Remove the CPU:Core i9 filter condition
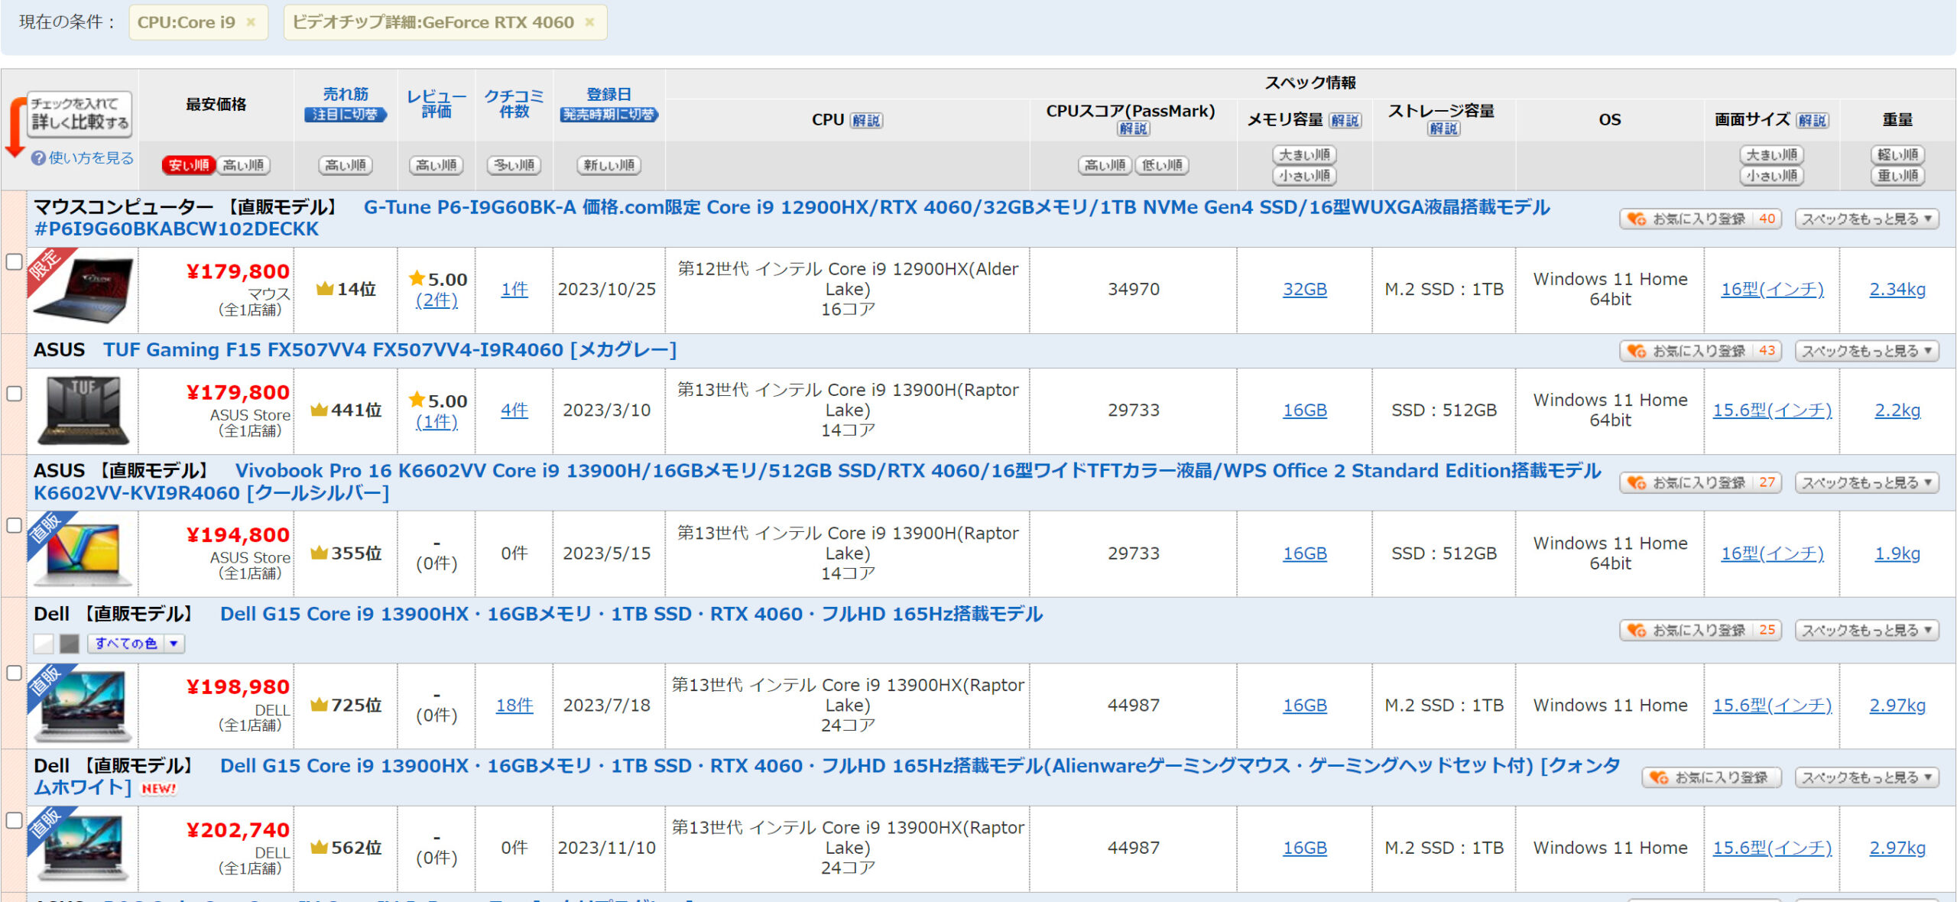This screenshot has width=1957, height=902. (x=251, y=22)
